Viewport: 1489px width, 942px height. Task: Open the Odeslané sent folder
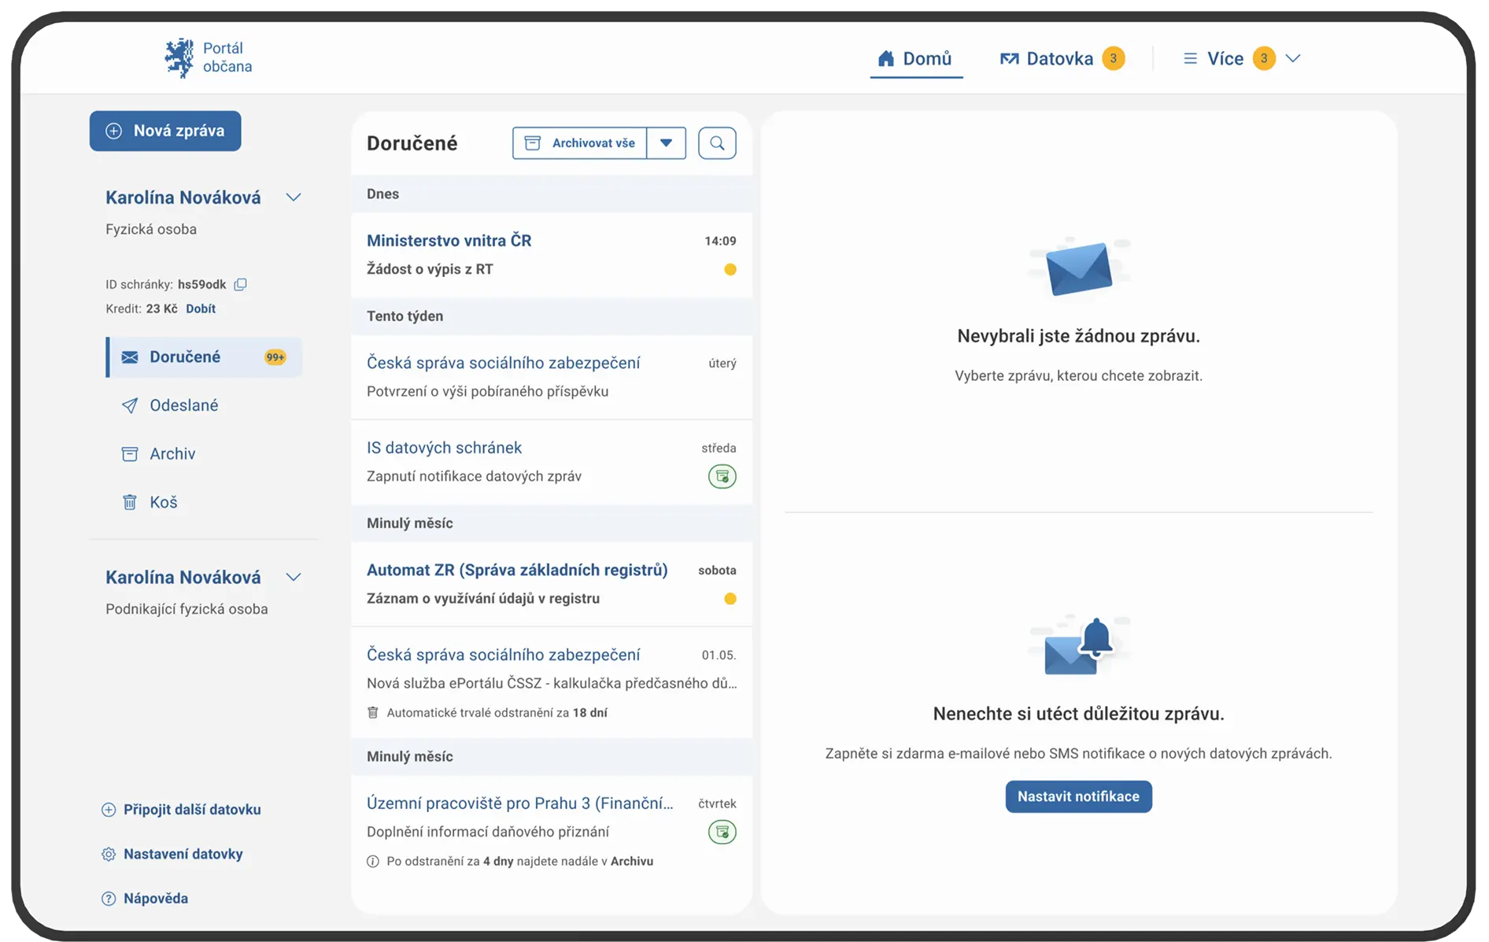click(x=183, y=405)
